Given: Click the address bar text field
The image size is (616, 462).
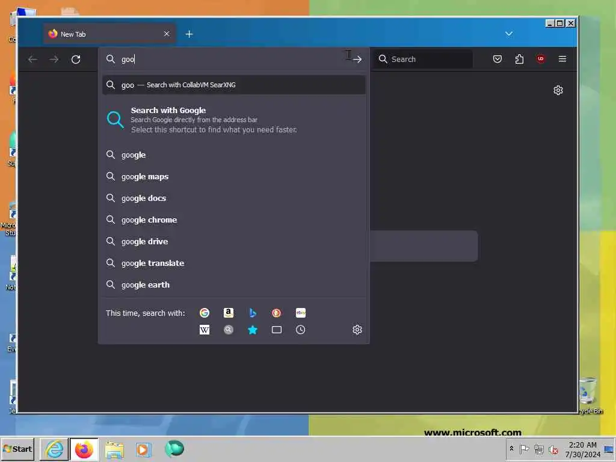Looking at the screenshot, I should (234, 60).
